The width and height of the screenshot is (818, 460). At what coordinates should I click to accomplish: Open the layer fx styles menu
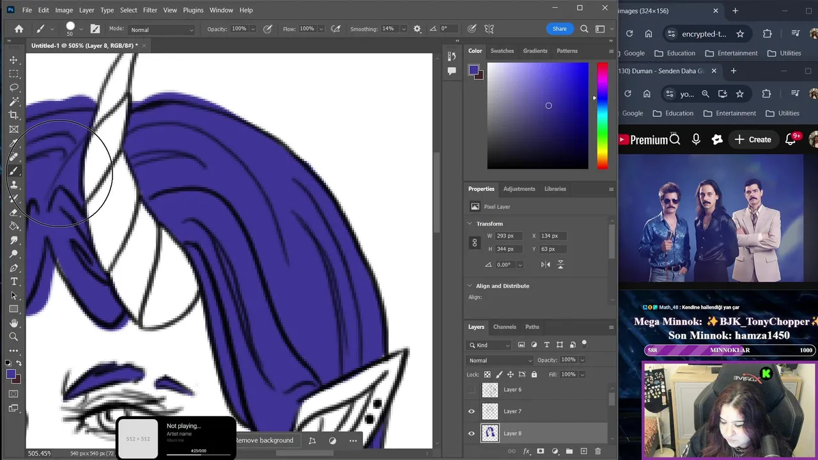point(527,451)
